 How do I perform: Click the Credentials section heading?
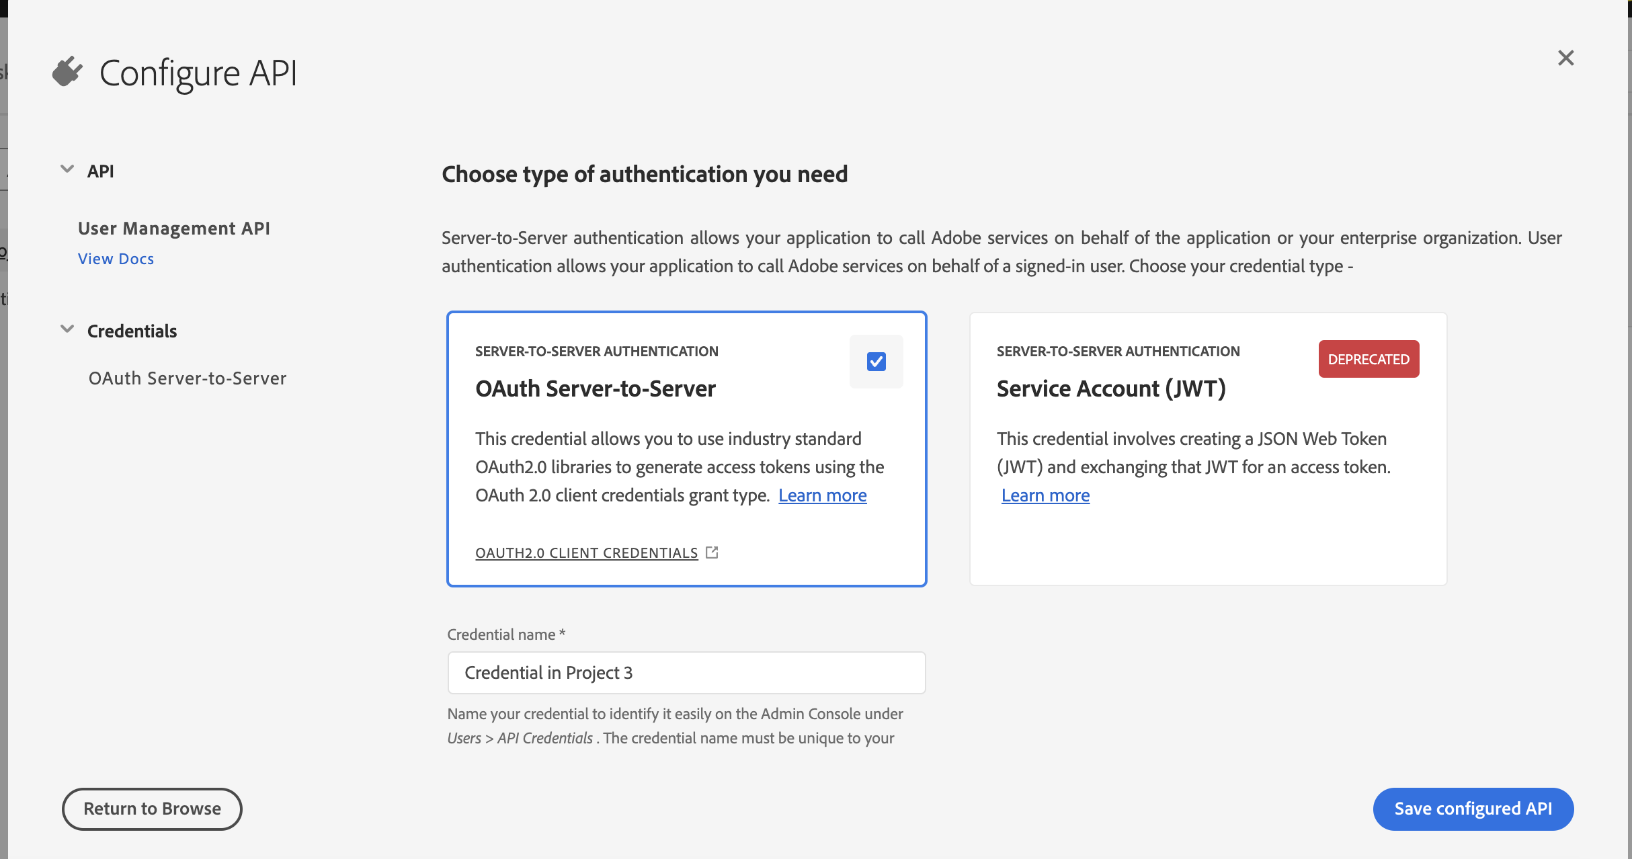(x=132, y=331)
